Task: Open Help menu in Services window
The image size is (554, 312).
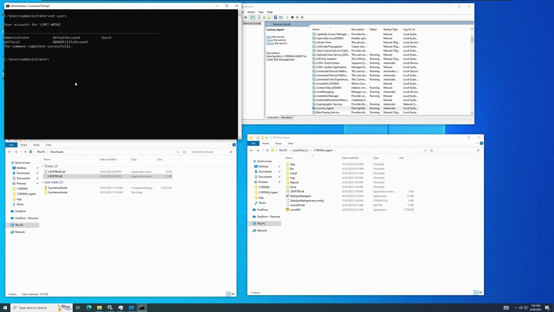Action: pyautogui.click(x=270, y=12)
